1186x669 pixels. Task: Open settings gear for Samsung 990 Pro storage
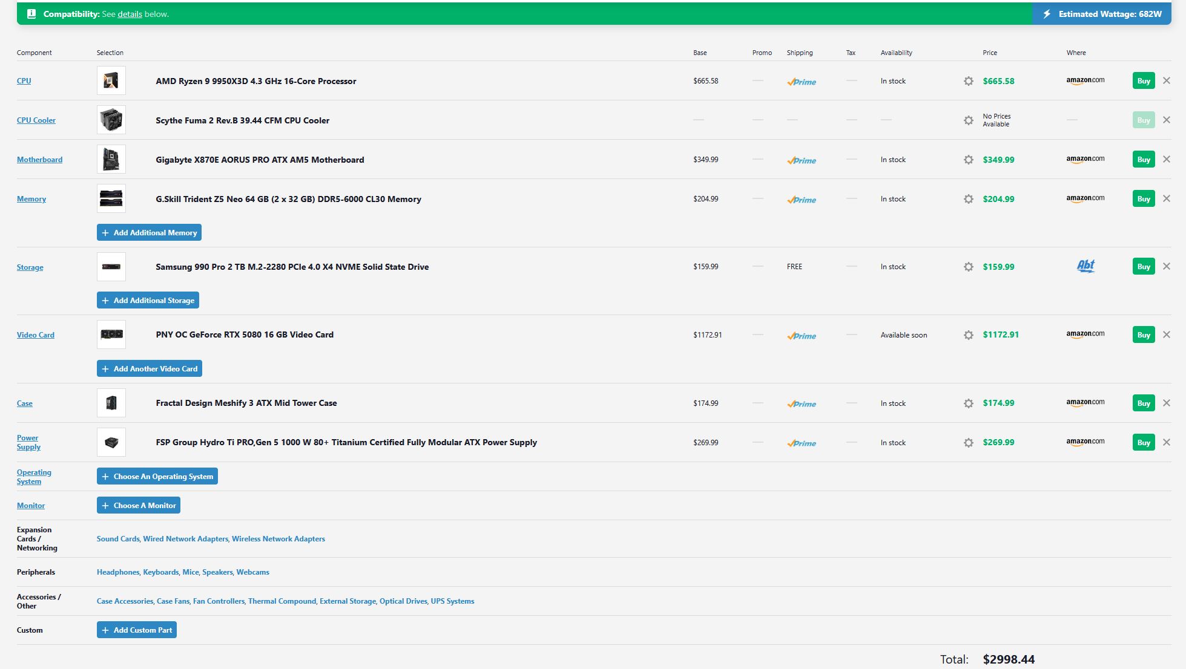969,267
